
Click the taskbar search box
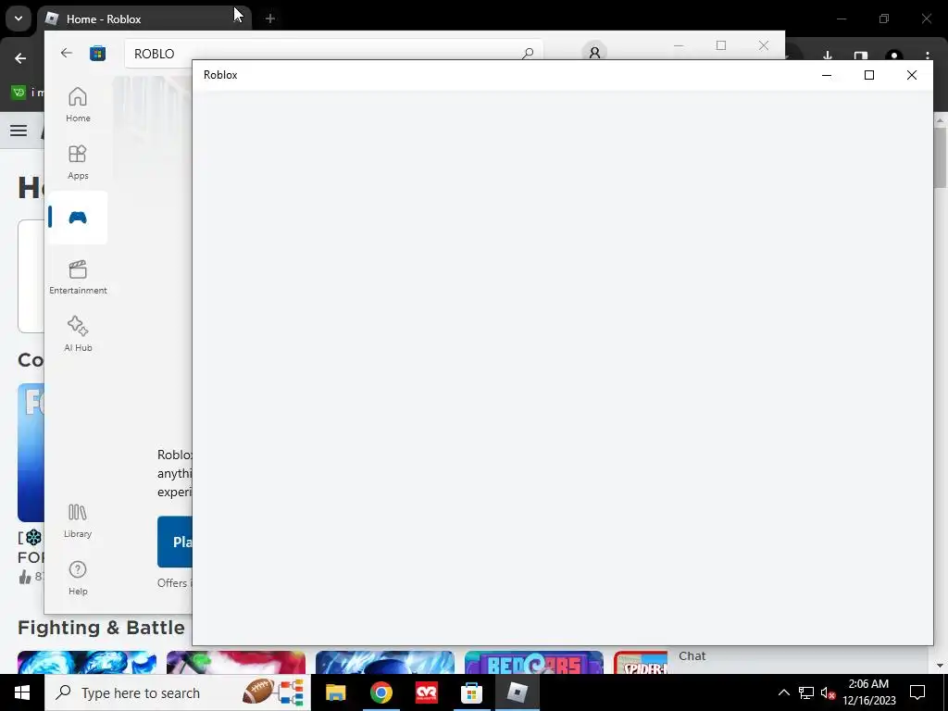point(177,692)
